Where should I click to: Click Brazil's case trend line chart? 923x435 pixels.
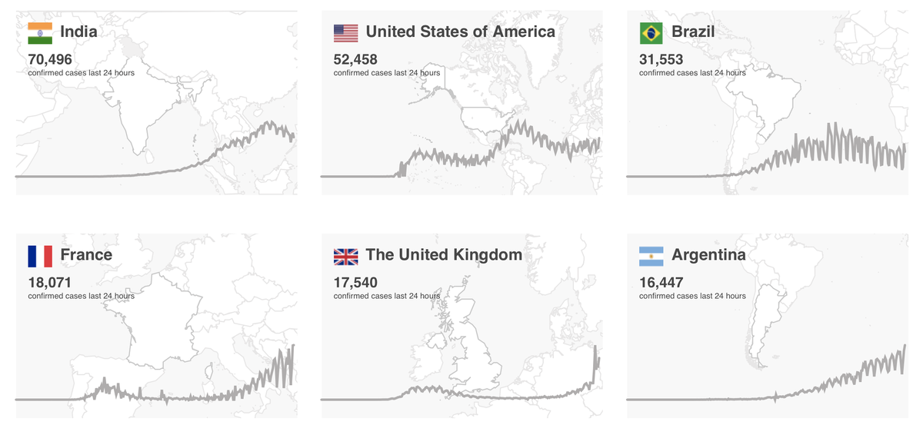(767, 150)
